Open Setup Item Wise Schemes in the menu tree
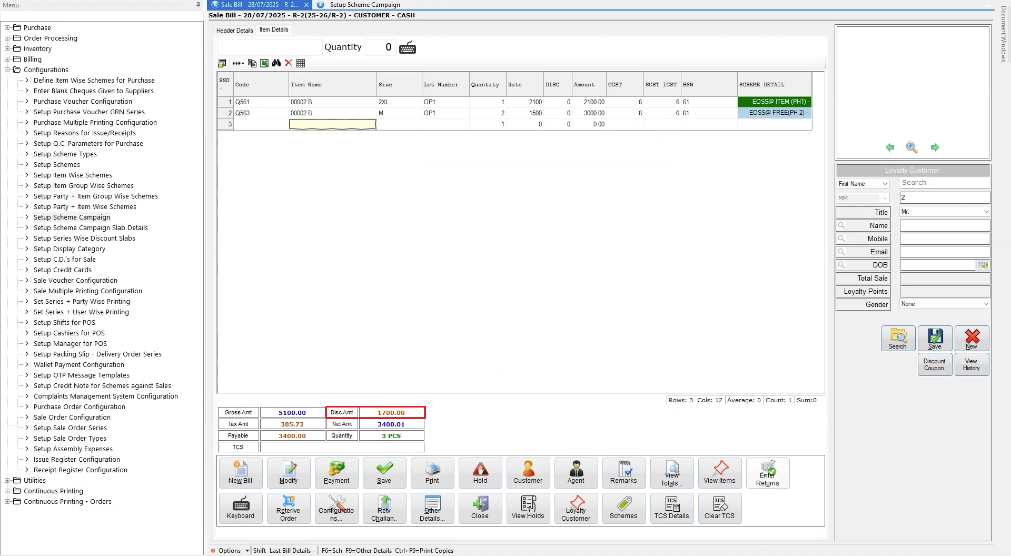Image resolution: width=1011 pixels, height=556 pixels. point(73,175)
